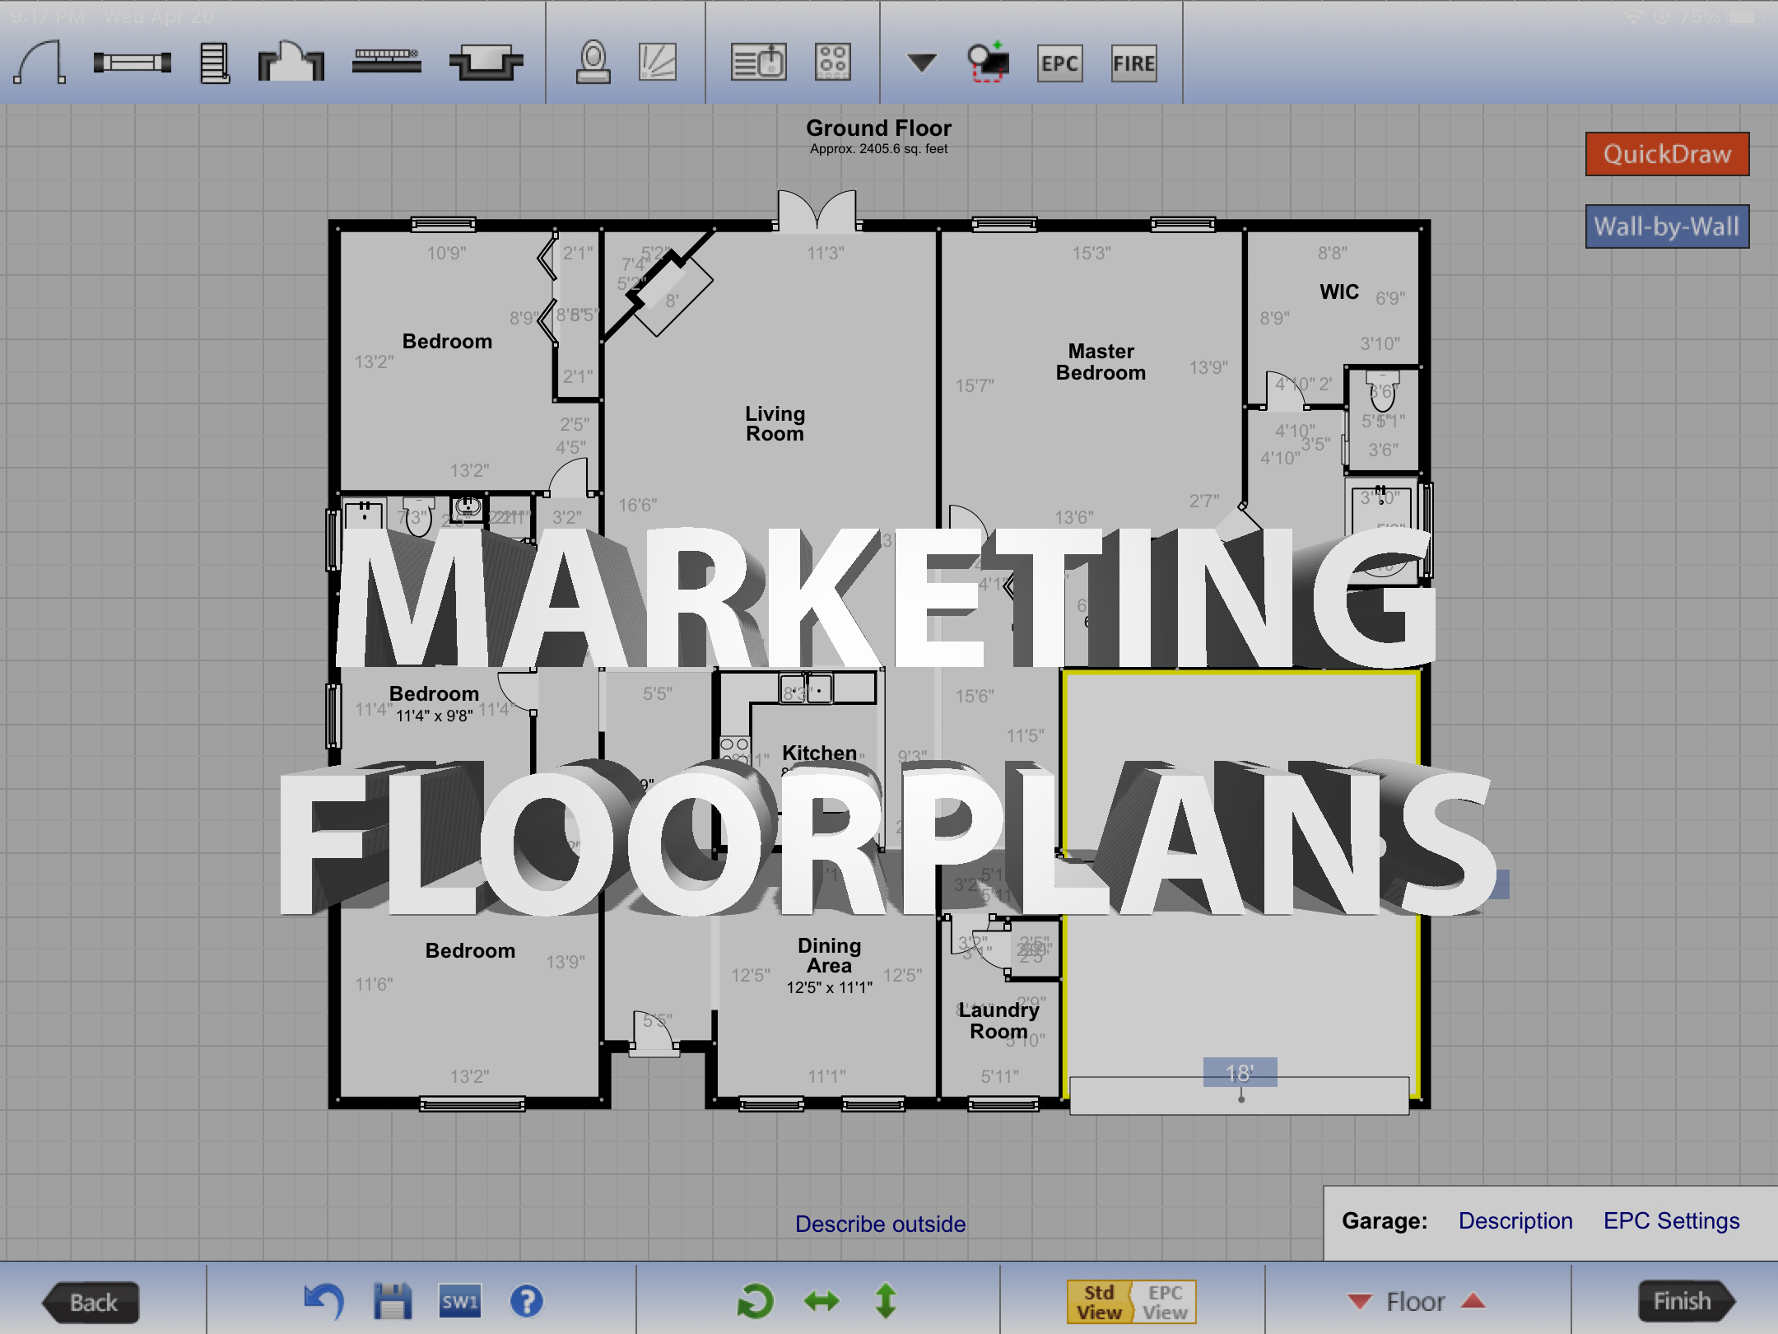Image resolution: width=1778 pixels, height=1334 pixels.
Task: Switch to Wall-by-Wall mode
Action: click(1667, 226)
